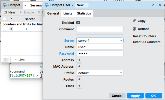Screen dimensions: 165x100
Task: Click the New entry icon in Hotspot toolbar
Action: pos(5,12)
